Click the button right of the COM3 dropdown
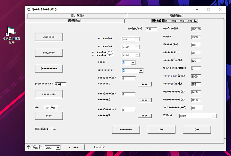The height and width of the screenshot is (156, 231). click(x=73, y=147)
